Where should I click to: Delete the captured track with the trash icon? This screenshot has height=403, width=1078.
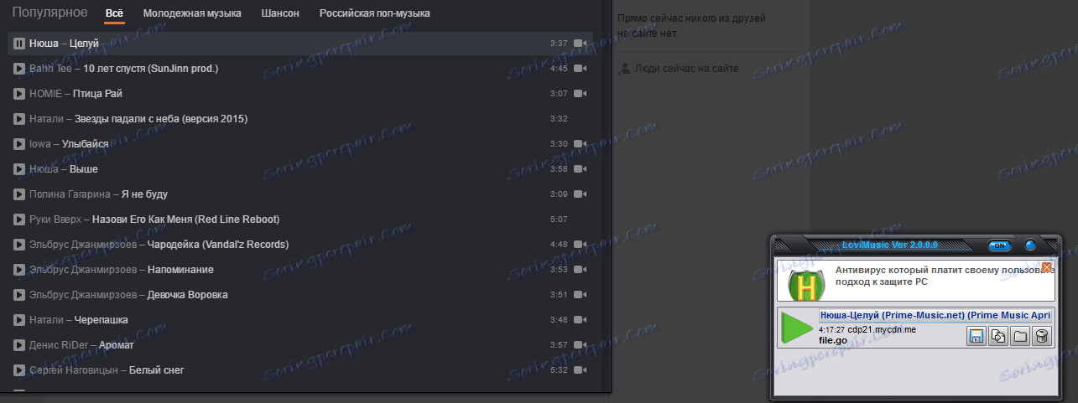tap(1041, 336)
